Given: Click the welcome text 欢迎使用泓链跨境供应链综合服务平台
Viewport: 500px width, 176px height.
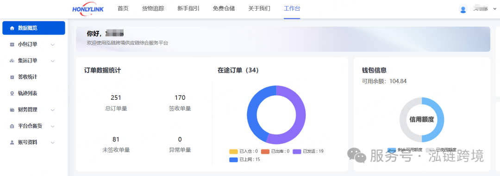Looking at the screenshot, I should (127, 43).
